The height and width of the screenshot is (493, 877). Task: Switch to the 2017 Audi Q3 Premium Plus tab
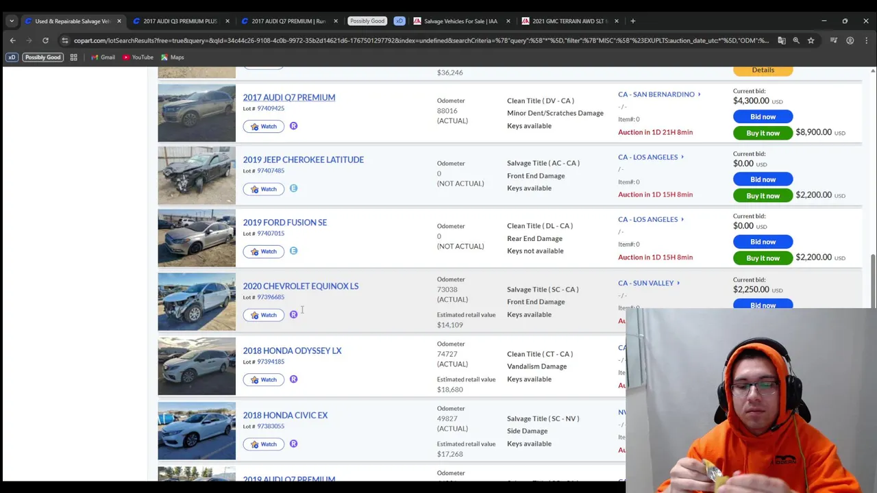(180, 21)
